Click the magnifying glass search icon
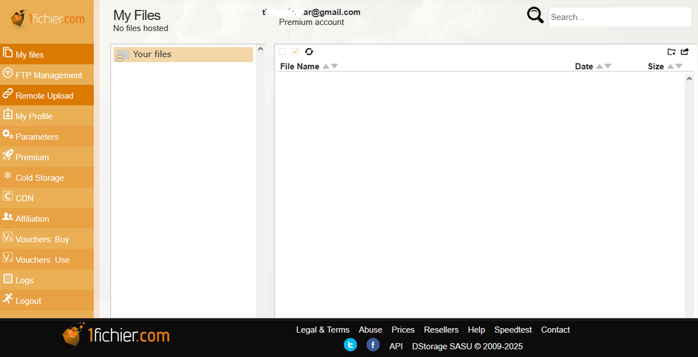The image size is (698, 357). click(535, 16)
